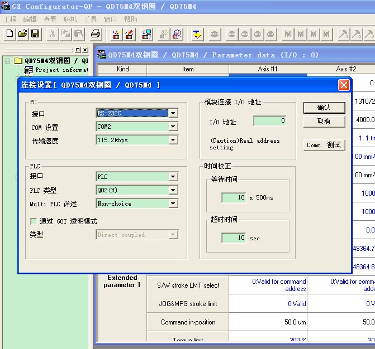Click the blue and red module toolbar icon
The height and width of the screenshot is (349, 375).
[146, 34]
